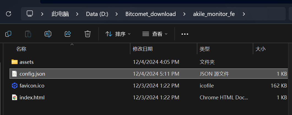Screen dimensions: 292x115
Task: Click the copy icon in the toolbar
Action: pyautogui.click(x=8, y=34)
